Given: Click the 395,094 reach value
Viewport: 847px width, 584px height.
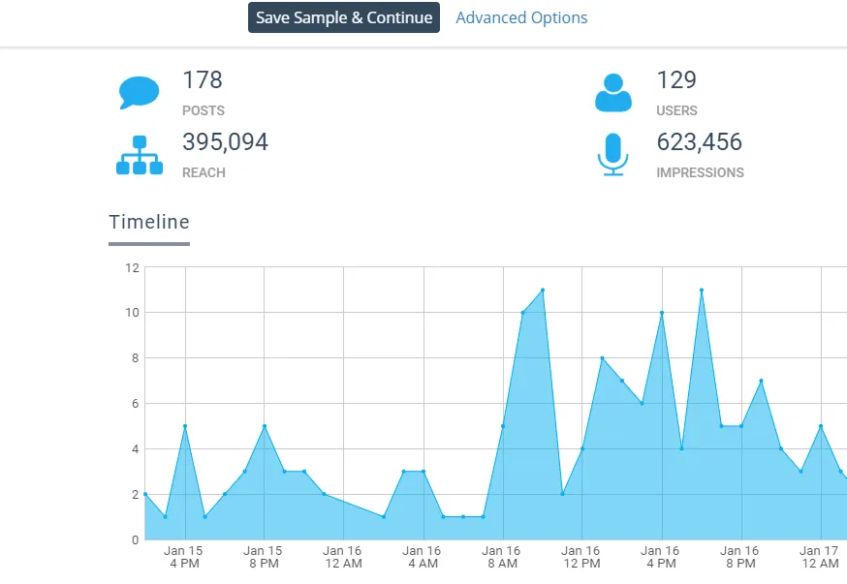Looking at the screenshot, I should pyautogui.click(x=225, y=142).
